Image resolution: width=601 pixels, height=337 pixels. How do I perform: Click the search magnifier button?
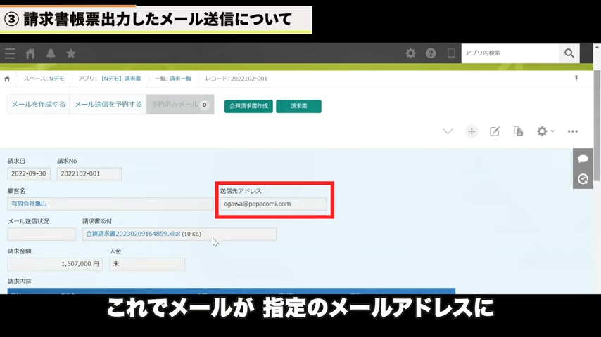coord(569,53)
